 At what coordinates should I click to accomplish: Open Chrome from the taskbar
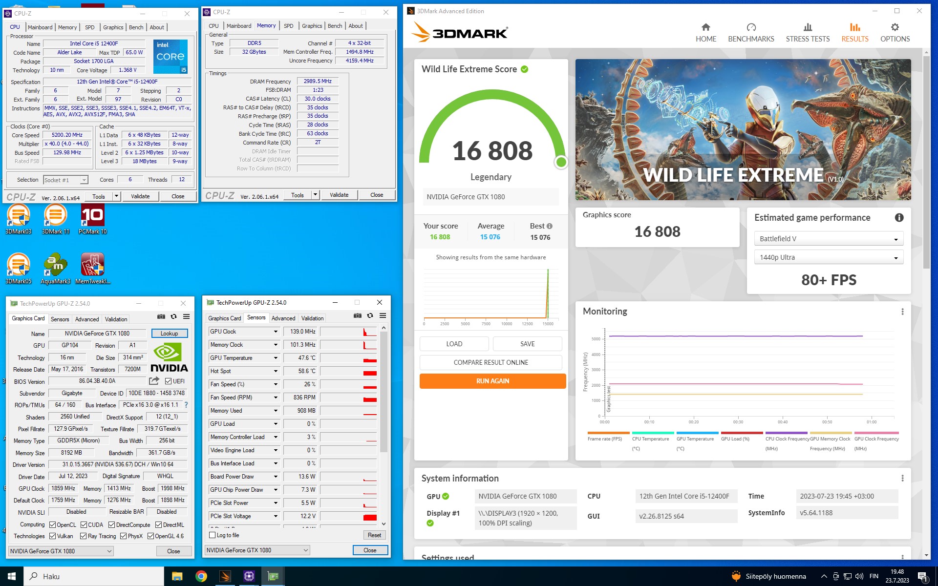tap(201, 576)
